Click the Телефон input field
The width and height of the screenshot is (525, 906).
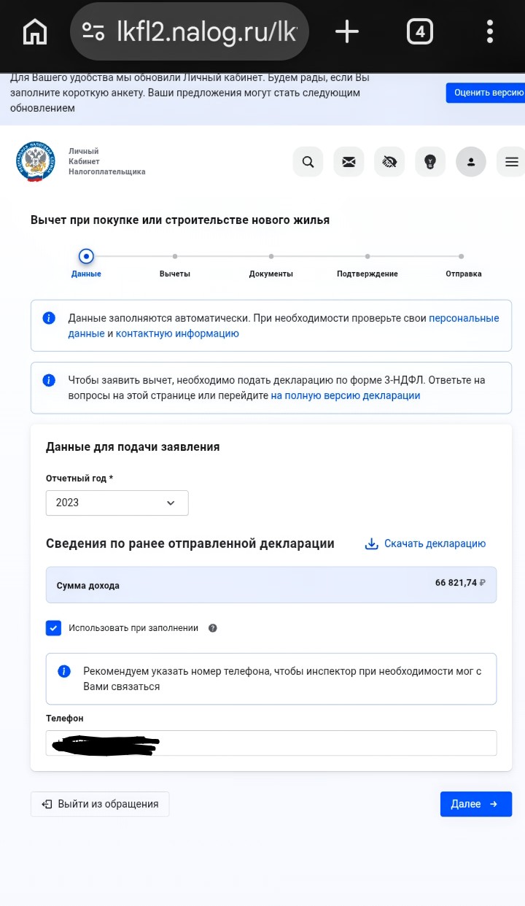pos(271,743)
